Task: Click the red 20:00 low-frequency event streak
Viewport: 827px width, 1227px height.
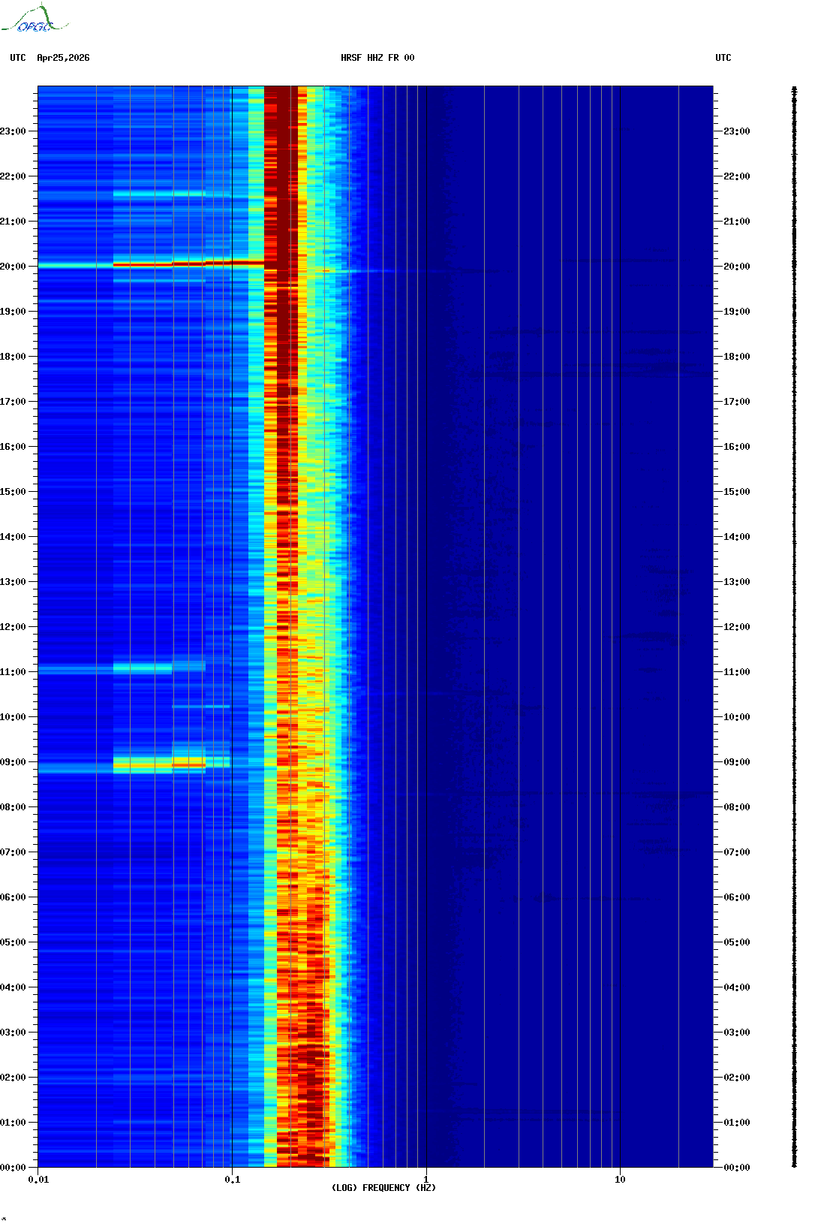Action: [x=188, y=264]
